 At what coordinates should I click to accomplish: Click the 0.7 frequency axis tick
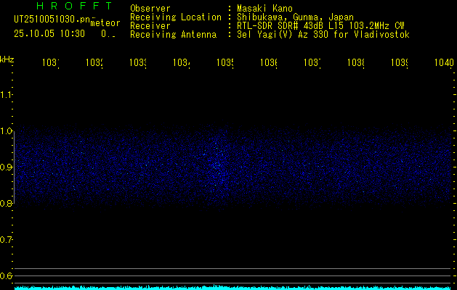[x=7, y=240]
